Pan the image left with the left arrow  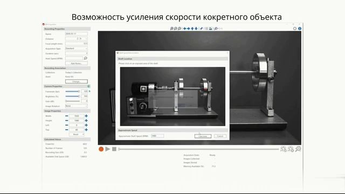184,29
